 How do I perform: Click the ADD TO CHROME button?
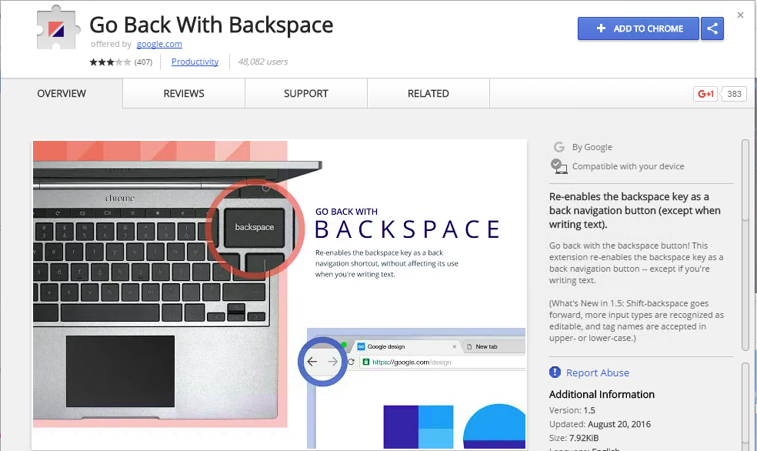pos(638,28)
